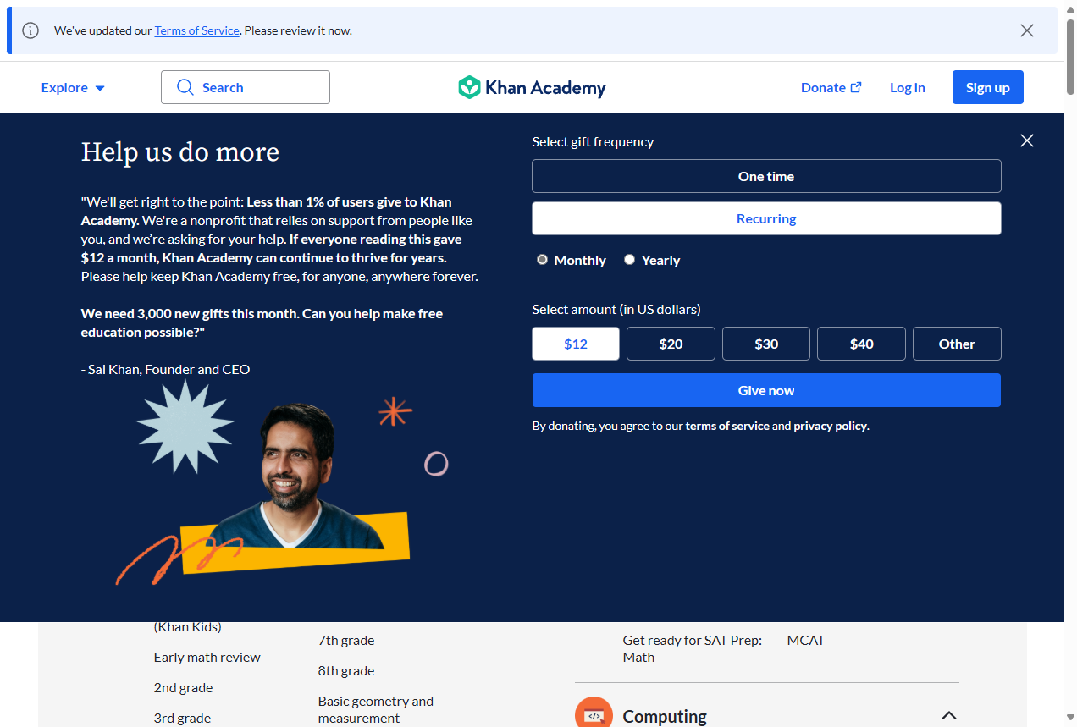Collapse the Computing section chevron
Viewport: 1077px width, 727px height.
tap(949, 716)
